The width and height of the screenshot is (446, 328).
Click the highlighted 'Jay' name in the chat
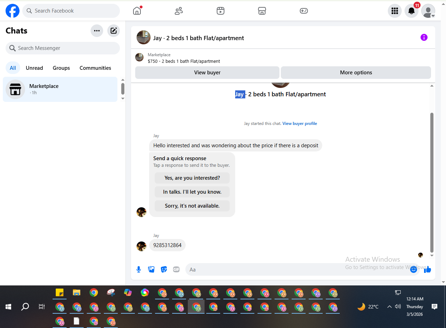pyautogui.click(x=240, y=94)
